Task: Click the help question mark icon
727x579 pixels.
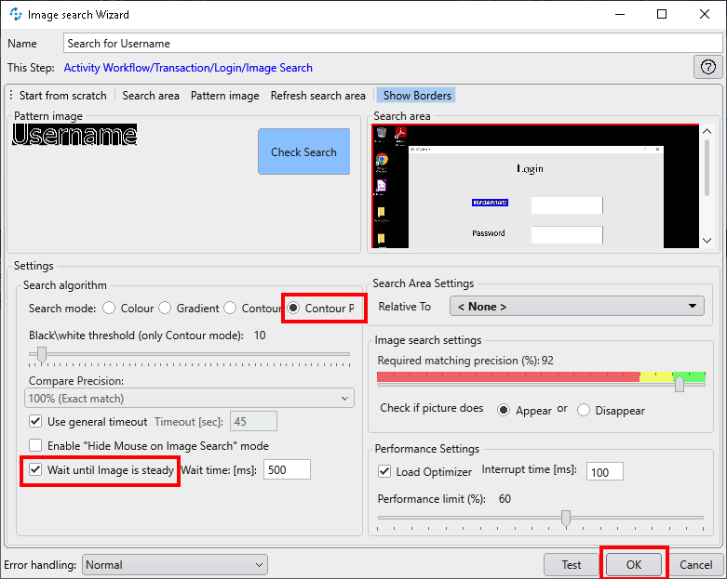Action: coord(708,67)
